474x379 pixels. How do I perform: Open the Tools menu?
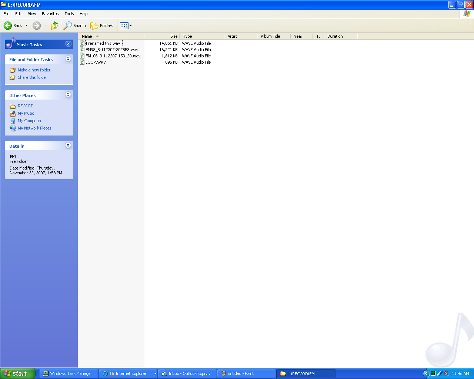(69, 14)
